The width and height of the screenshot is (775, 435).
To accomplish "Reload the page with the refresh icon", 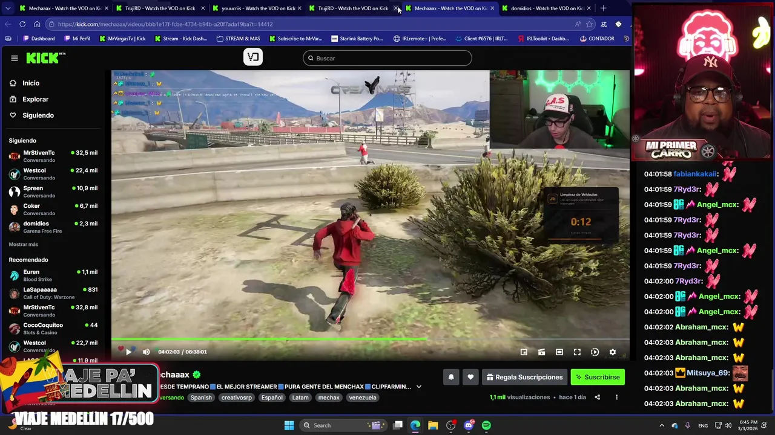I will coord(22,24).
